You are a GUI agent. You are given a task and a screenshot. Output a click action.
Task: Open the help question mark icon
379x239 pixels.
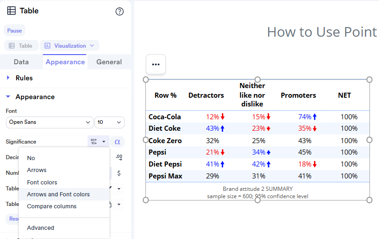(x=120, y=11)
